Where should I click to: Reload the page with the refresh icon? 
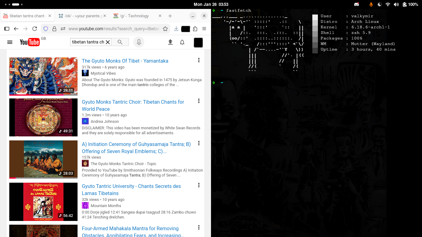tap(35, 29)
